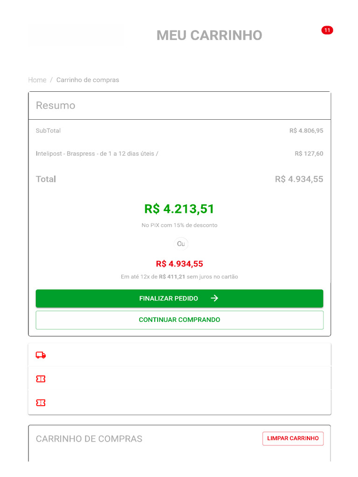Click the arrow icon on Finalizar Pedido
Image resolution: width=358 pixels, height=477 pixels.
(214, 299)
